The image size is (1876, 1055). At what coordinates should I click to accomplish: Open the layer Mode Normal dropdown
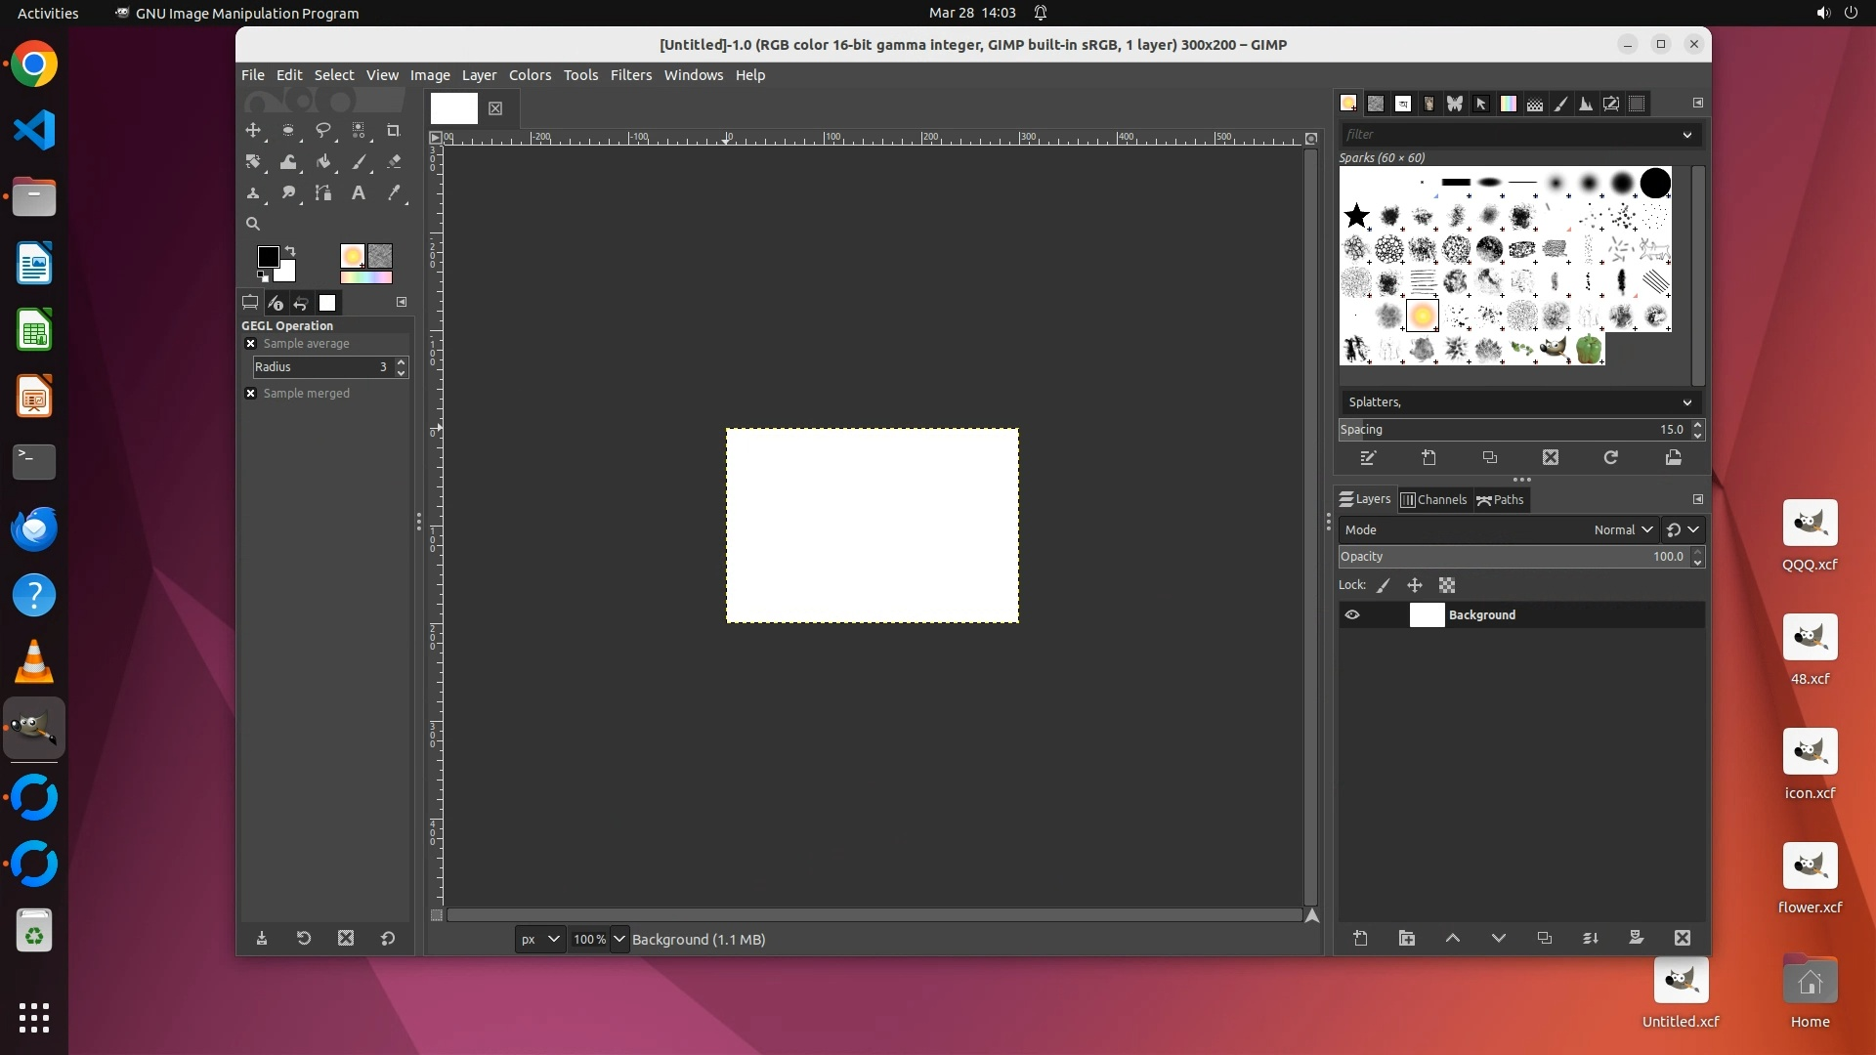point(1622,529)
